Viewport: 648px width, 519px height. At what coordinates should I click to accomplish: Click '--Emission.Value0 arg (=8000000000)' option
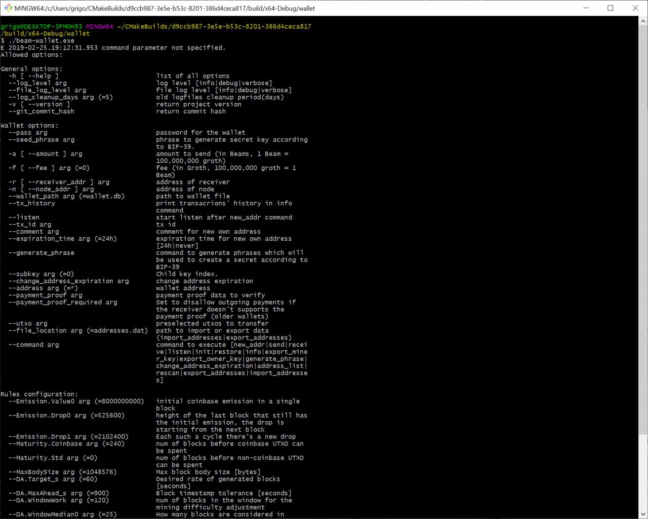(76, 402)
